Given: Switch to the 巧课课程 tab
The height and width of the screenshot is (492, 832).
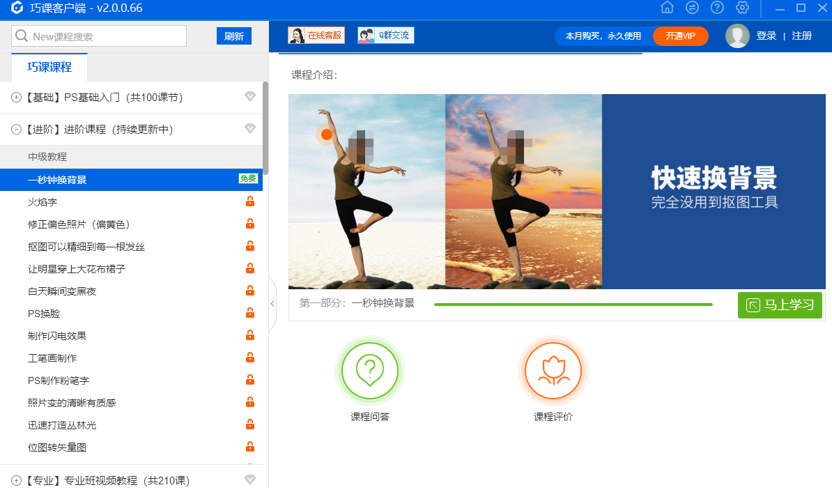Looking at the screenshot, I should click(49, 68).
